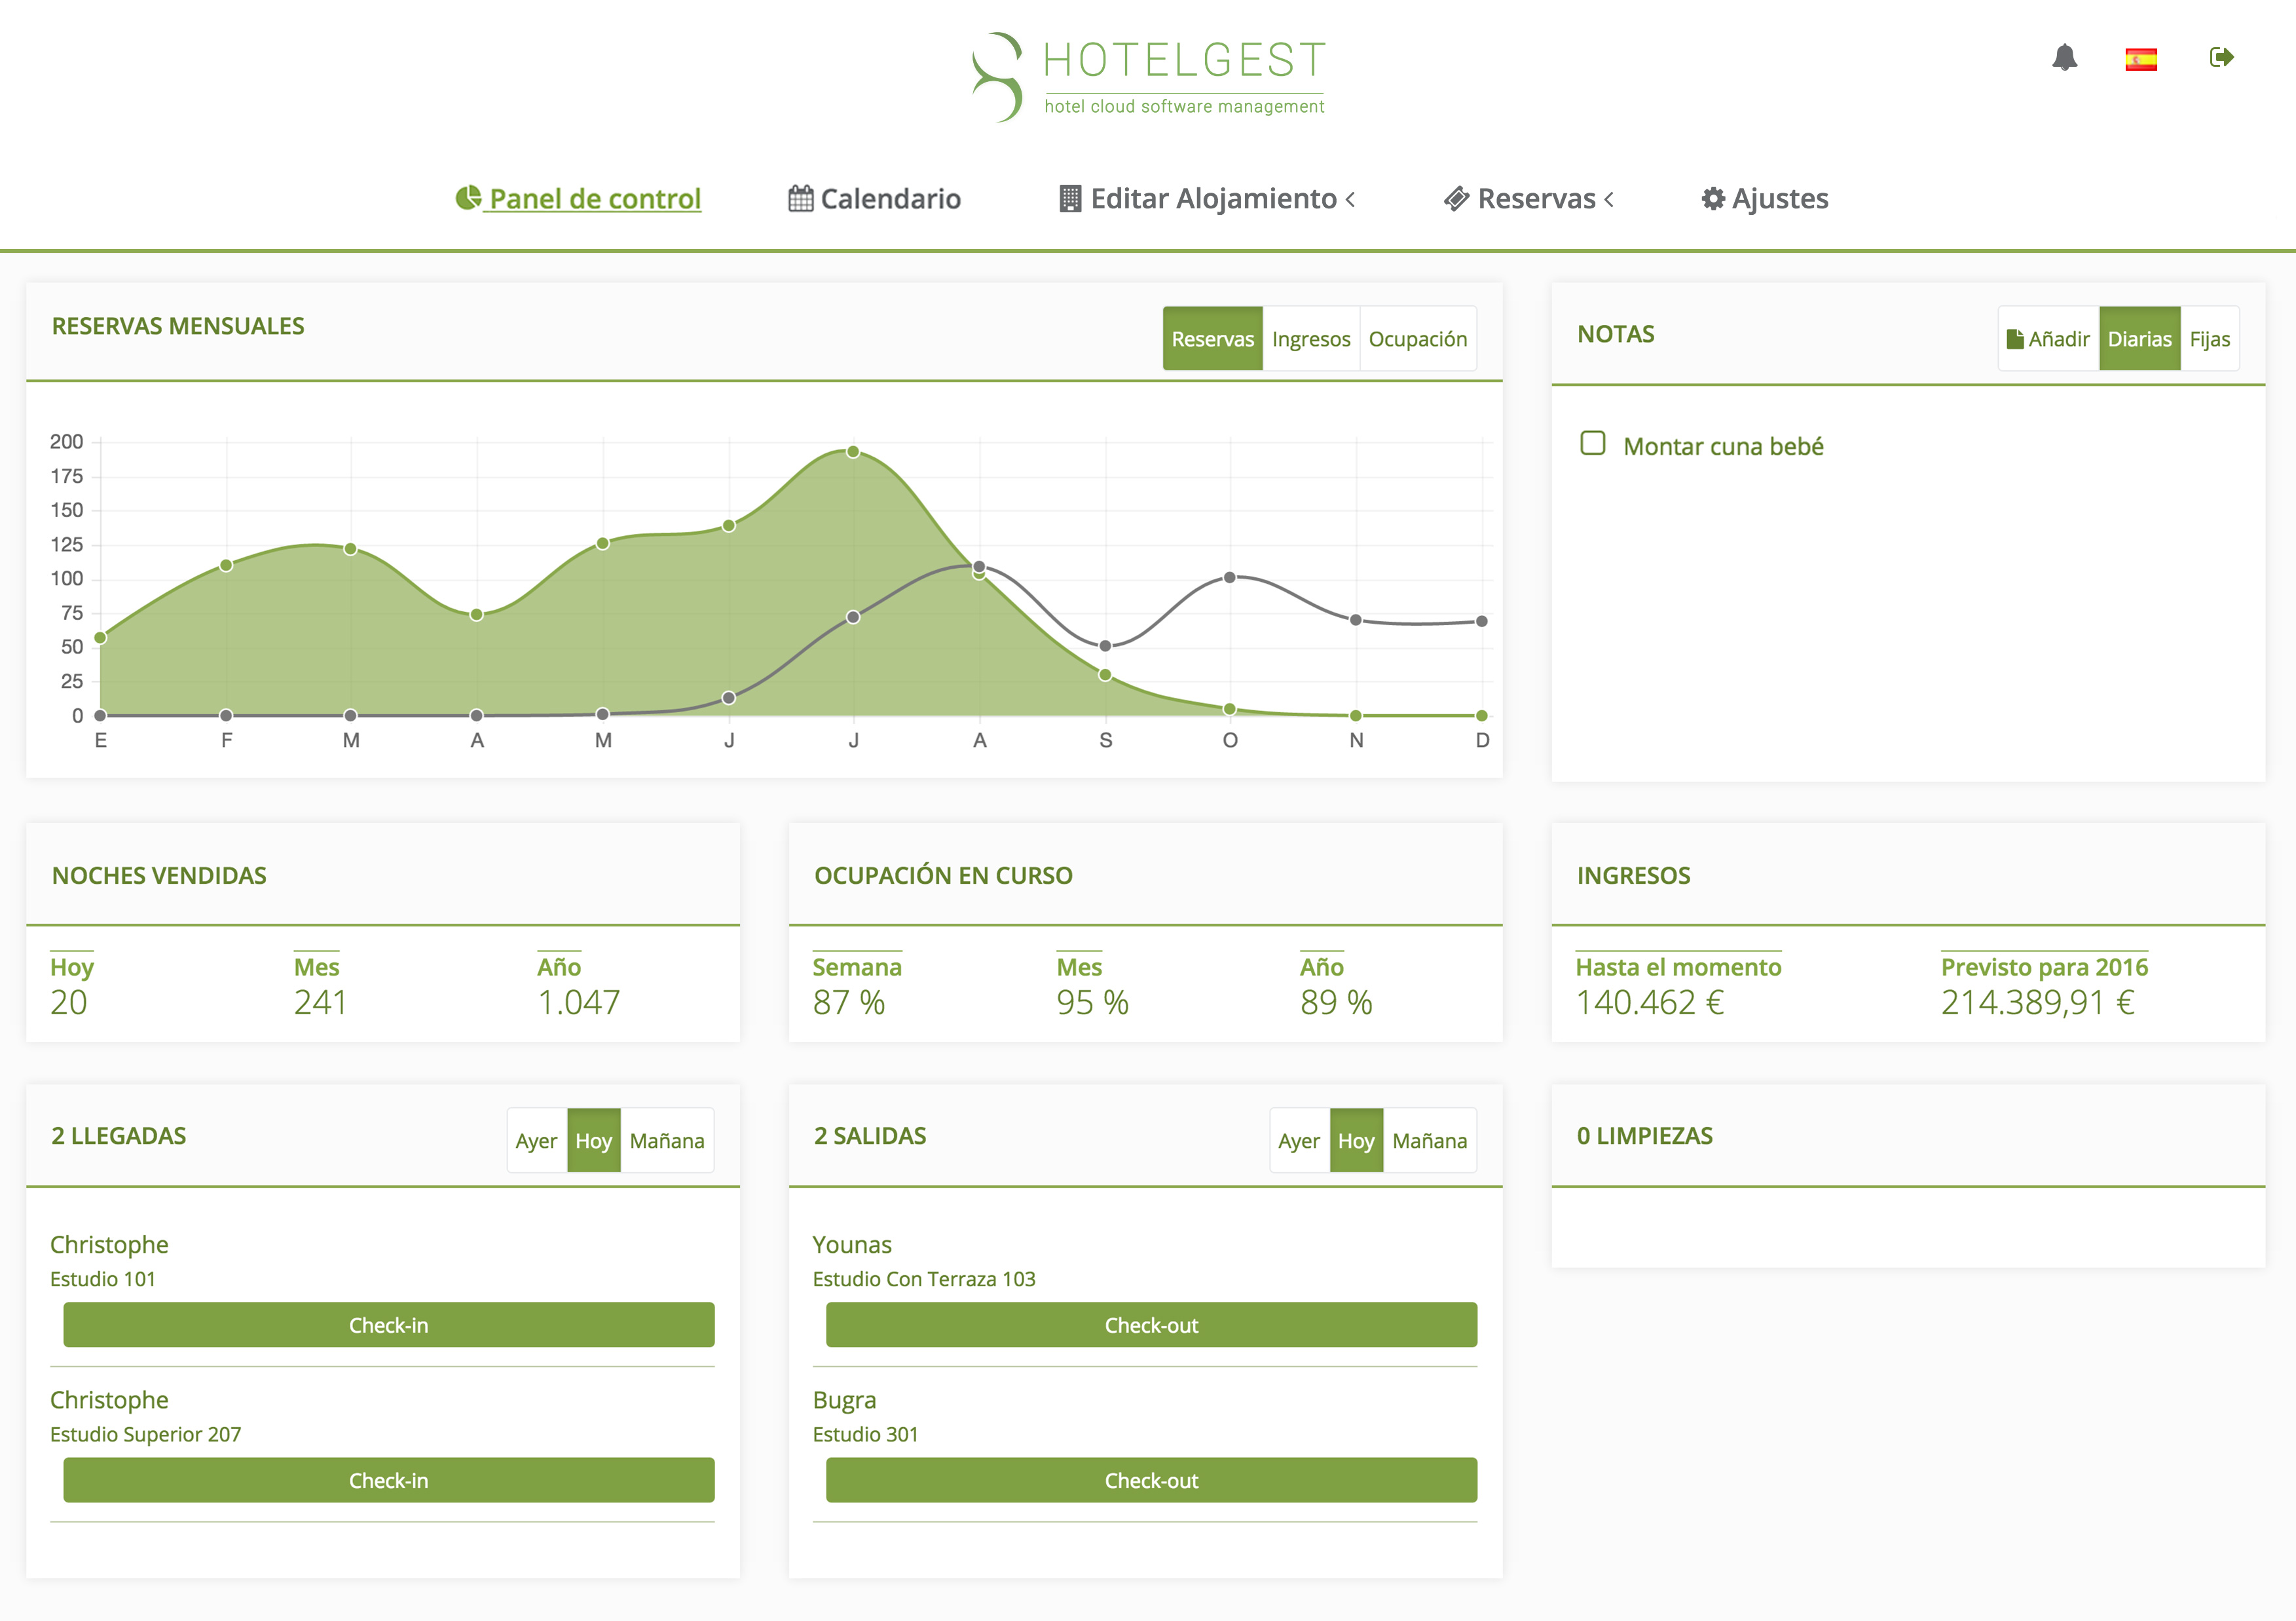Expand the Reservas menu chevron
Viewport: 2296px width, 1621px height.
[x=1609, y=199]
